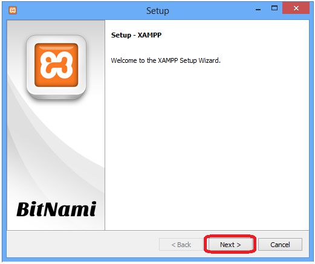Click the "Setup - XAMPP" heading
Image resolution: width=315 pixels, height=264 pixels.
(x=136, y=35)
